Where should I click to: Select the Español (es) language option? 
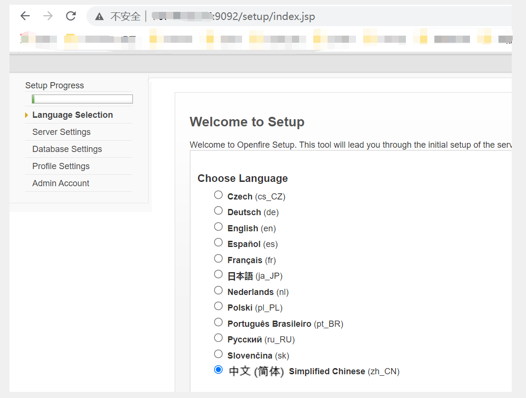(x=218, y=243)
